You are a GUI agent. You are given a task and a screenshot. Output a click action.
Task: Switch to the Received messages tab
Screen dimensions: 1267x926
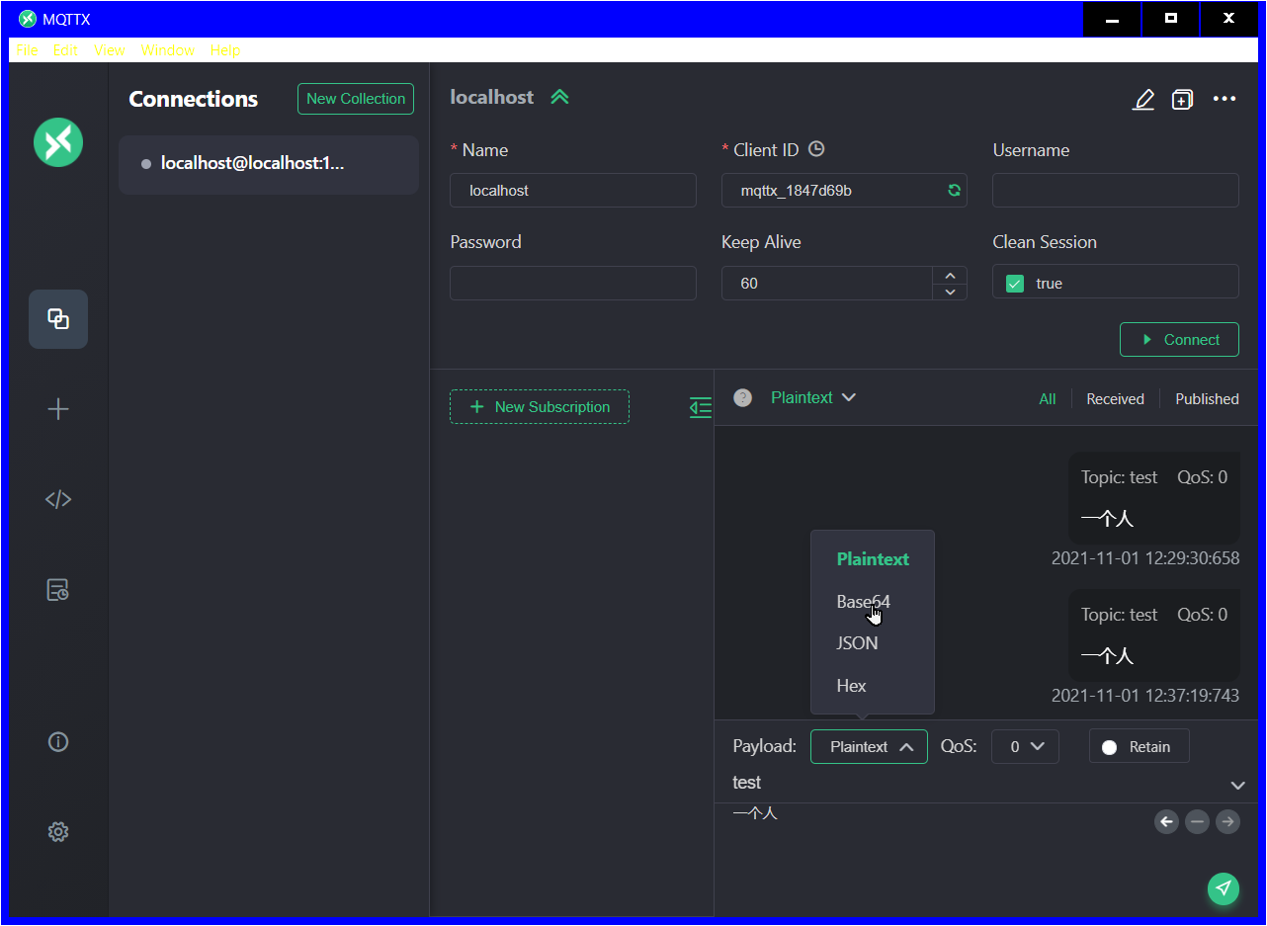coord(1115,398)
